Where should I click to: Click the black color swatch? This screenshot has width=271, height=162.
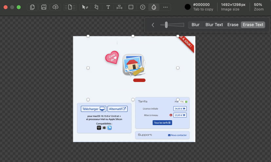coord(188,7)
